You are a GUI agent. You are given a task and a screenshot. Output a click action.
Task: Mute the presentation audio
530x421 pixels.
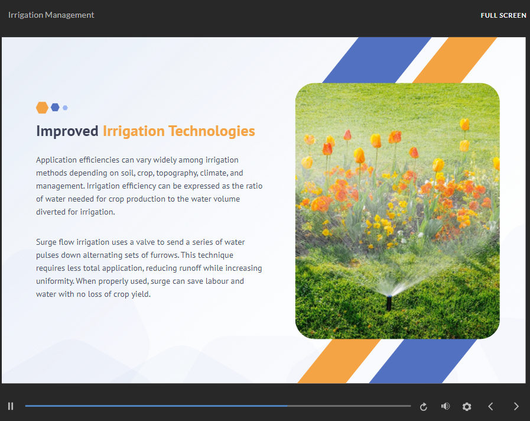pos(446,406)
